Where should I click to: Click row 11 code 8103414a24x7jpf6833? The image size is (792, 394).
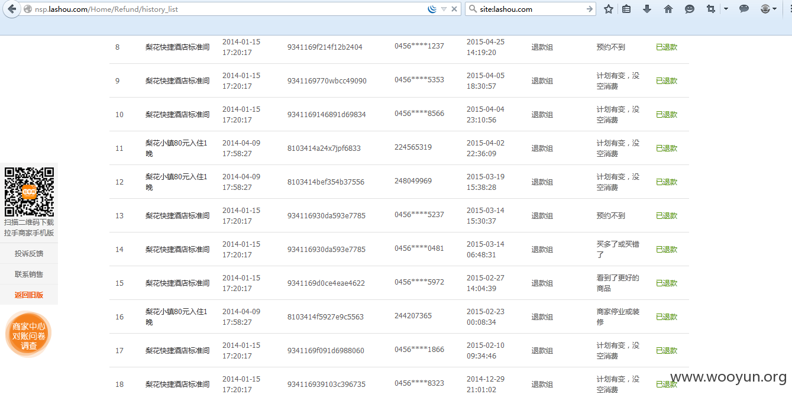coord(324,148)
